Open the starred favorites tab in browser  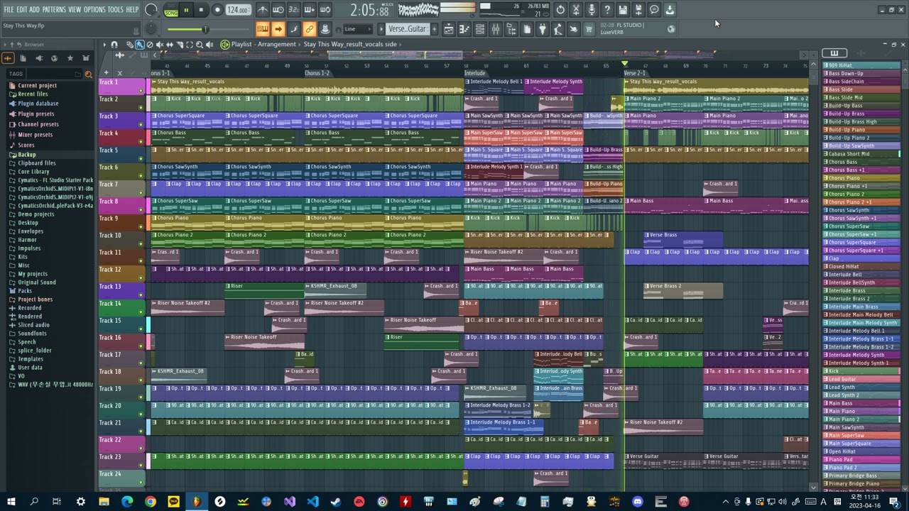point(70,58)
